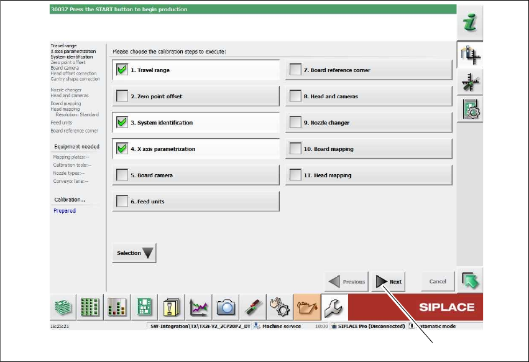Viewport: 529px width, 362px height.
Task: Click the SW-Integration path in status bar
Action: click(x=200, y=326)
